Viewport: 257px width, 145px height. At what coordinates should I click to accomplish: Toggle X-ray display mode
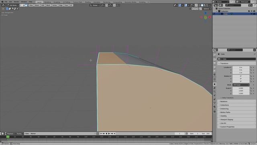coord(196,5)
